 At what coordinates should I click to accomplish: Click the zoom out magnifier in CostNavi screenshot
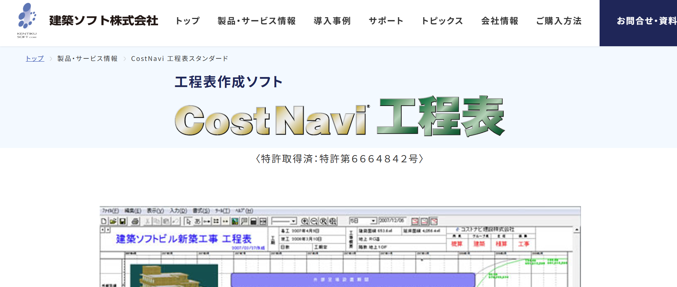point(314,221)
